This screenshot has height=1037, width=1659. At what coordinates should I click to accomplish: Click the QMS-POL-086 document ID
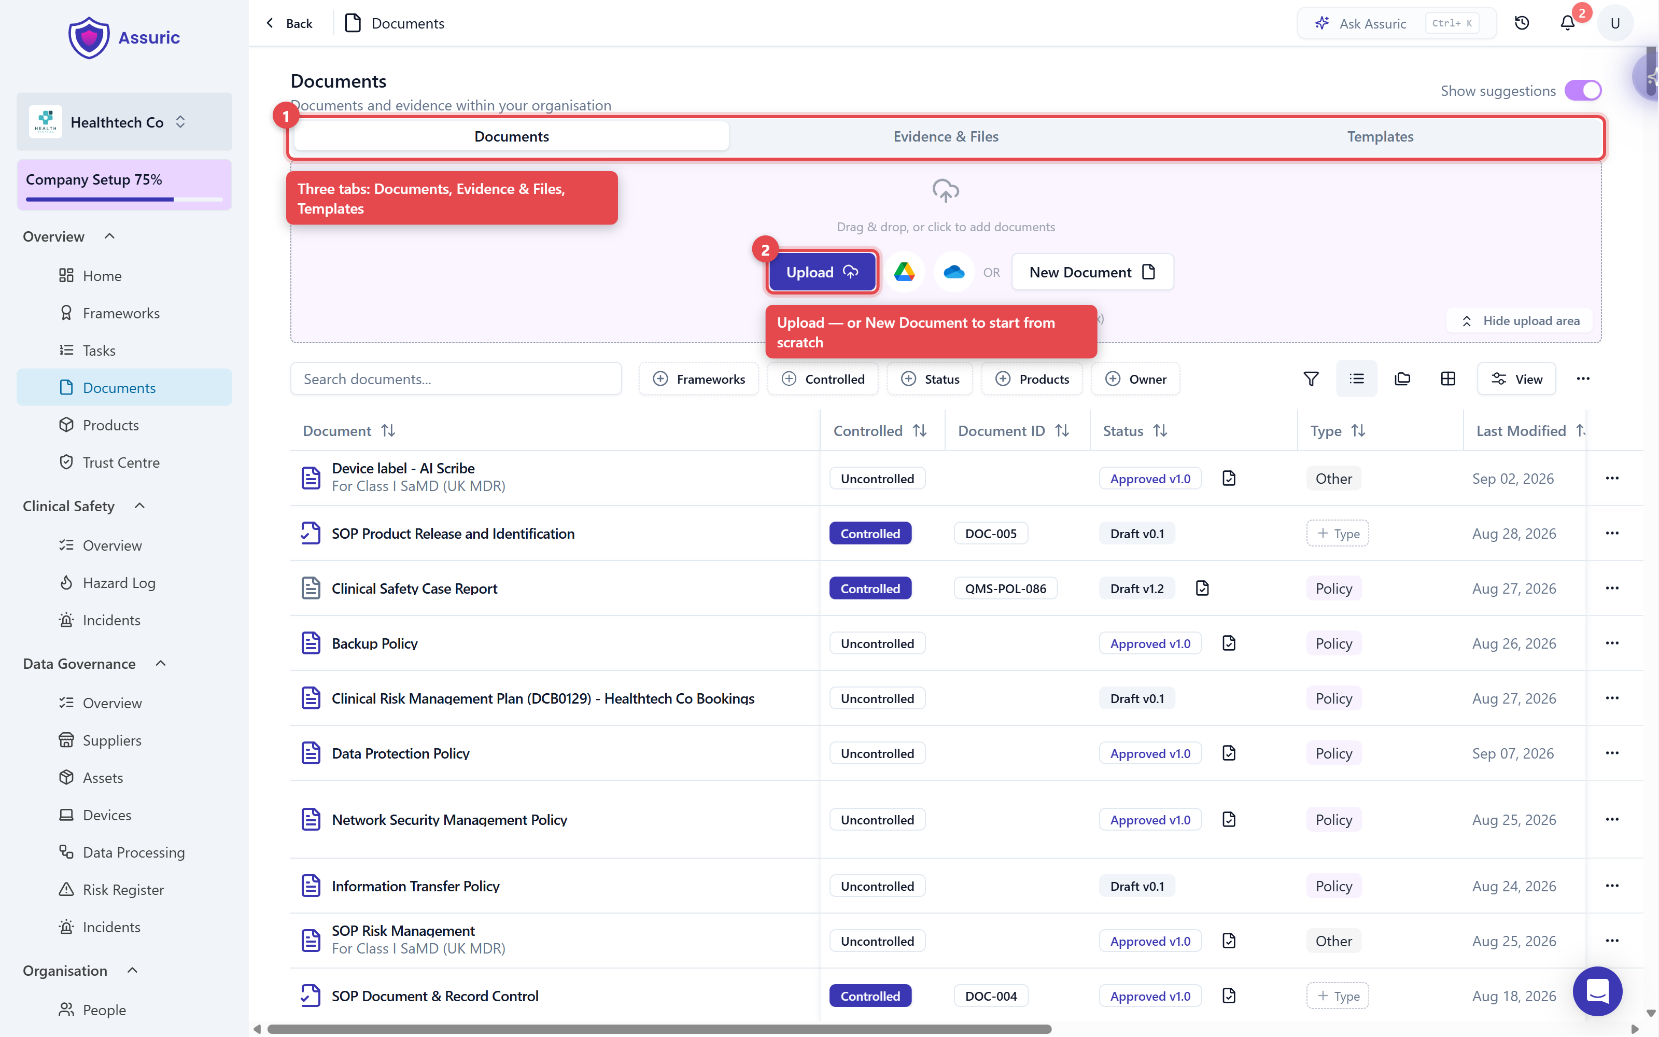pos(1005,588)
